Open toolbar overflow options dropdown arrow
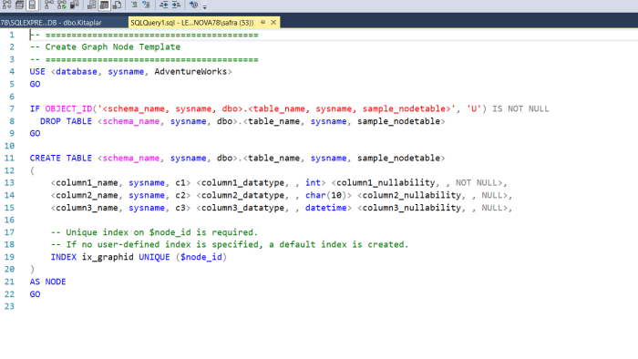This screenshot has height=359, width=638. click(205, 6)
